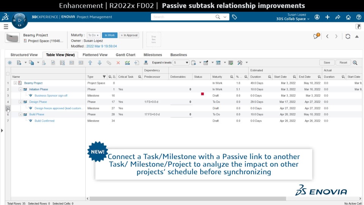Collapse the Build Phase node
Screen dimensions: 364x205
coord(20,114)
